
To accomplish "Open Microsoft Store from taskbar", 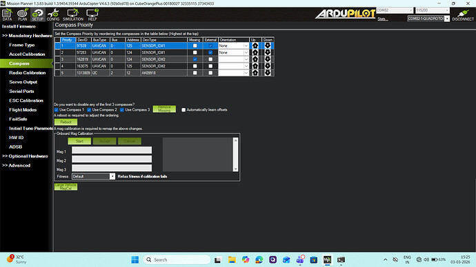I will point(314,259).
